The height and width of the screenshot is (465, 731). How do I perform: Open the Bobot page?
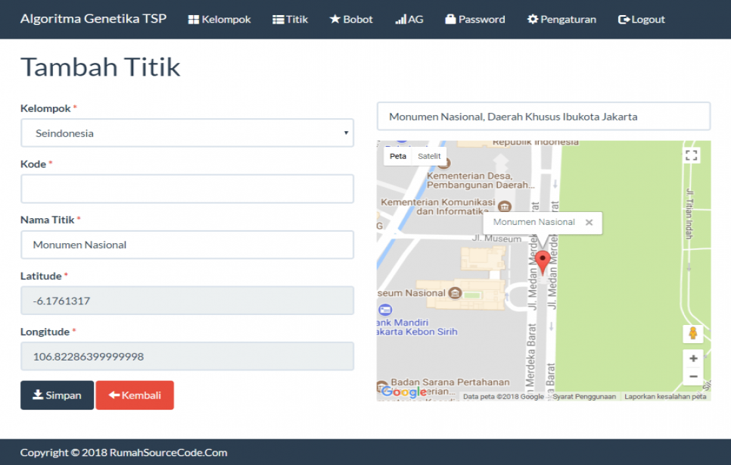click(x=351, y=20)
